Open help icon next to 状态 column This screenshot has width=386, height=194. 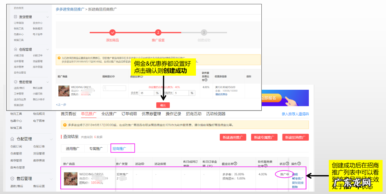click(x=287, y=164)
